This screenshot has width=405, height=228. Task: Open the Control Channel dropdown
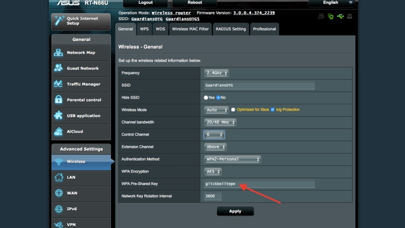point(214,135)
